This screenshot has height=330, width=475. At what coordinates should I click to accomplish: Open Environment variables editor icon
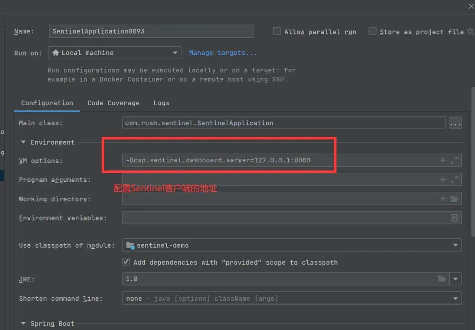point(454,218)
